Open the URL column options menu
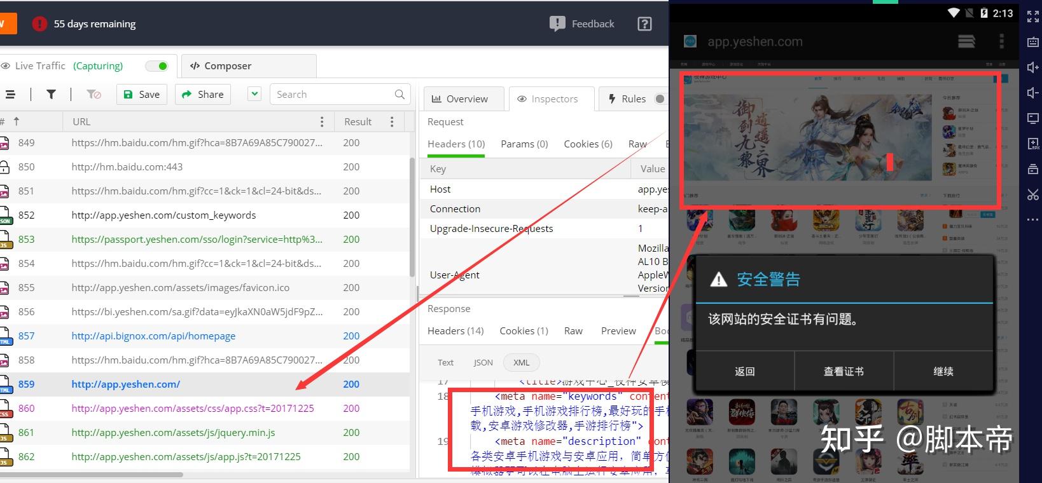Image resolution: width=1042 pixels, height=483 pixels. [322, 121]
